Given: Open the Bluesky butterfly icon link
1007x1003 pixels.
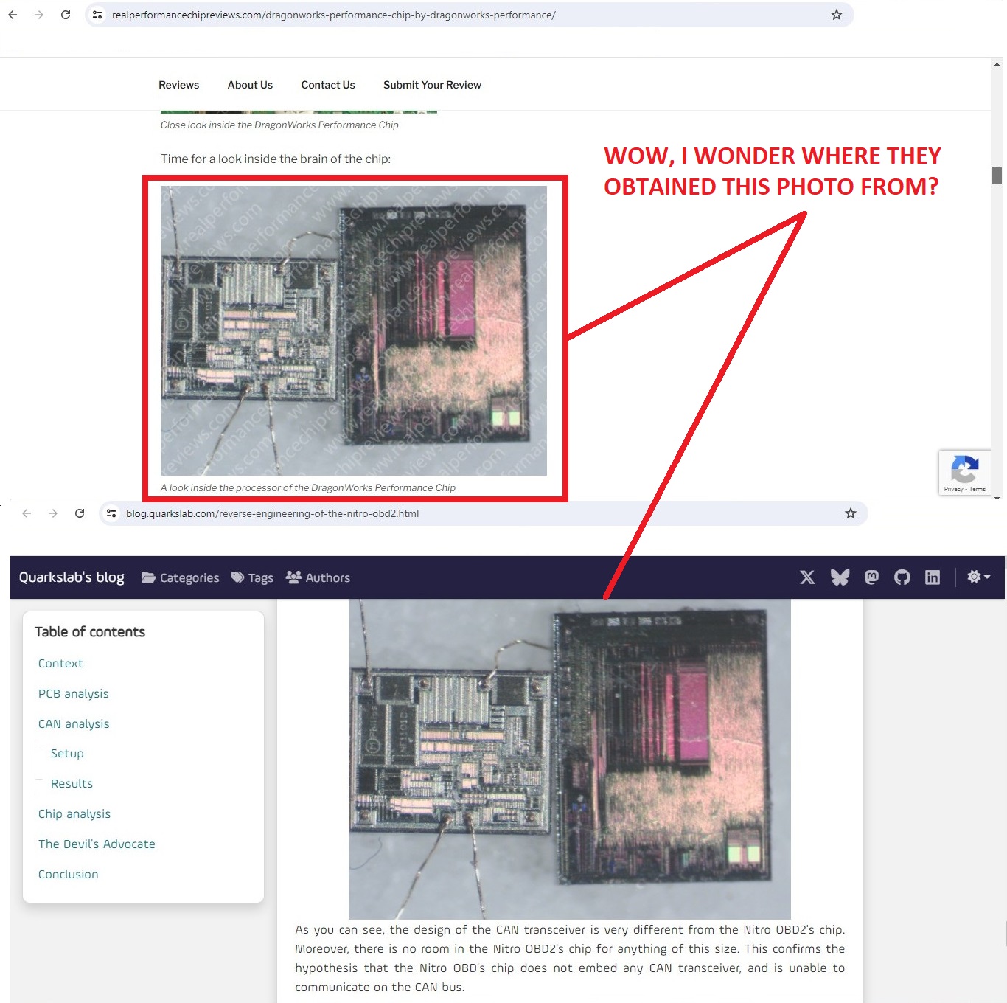Looking at the screenshot, I should 840,577.
